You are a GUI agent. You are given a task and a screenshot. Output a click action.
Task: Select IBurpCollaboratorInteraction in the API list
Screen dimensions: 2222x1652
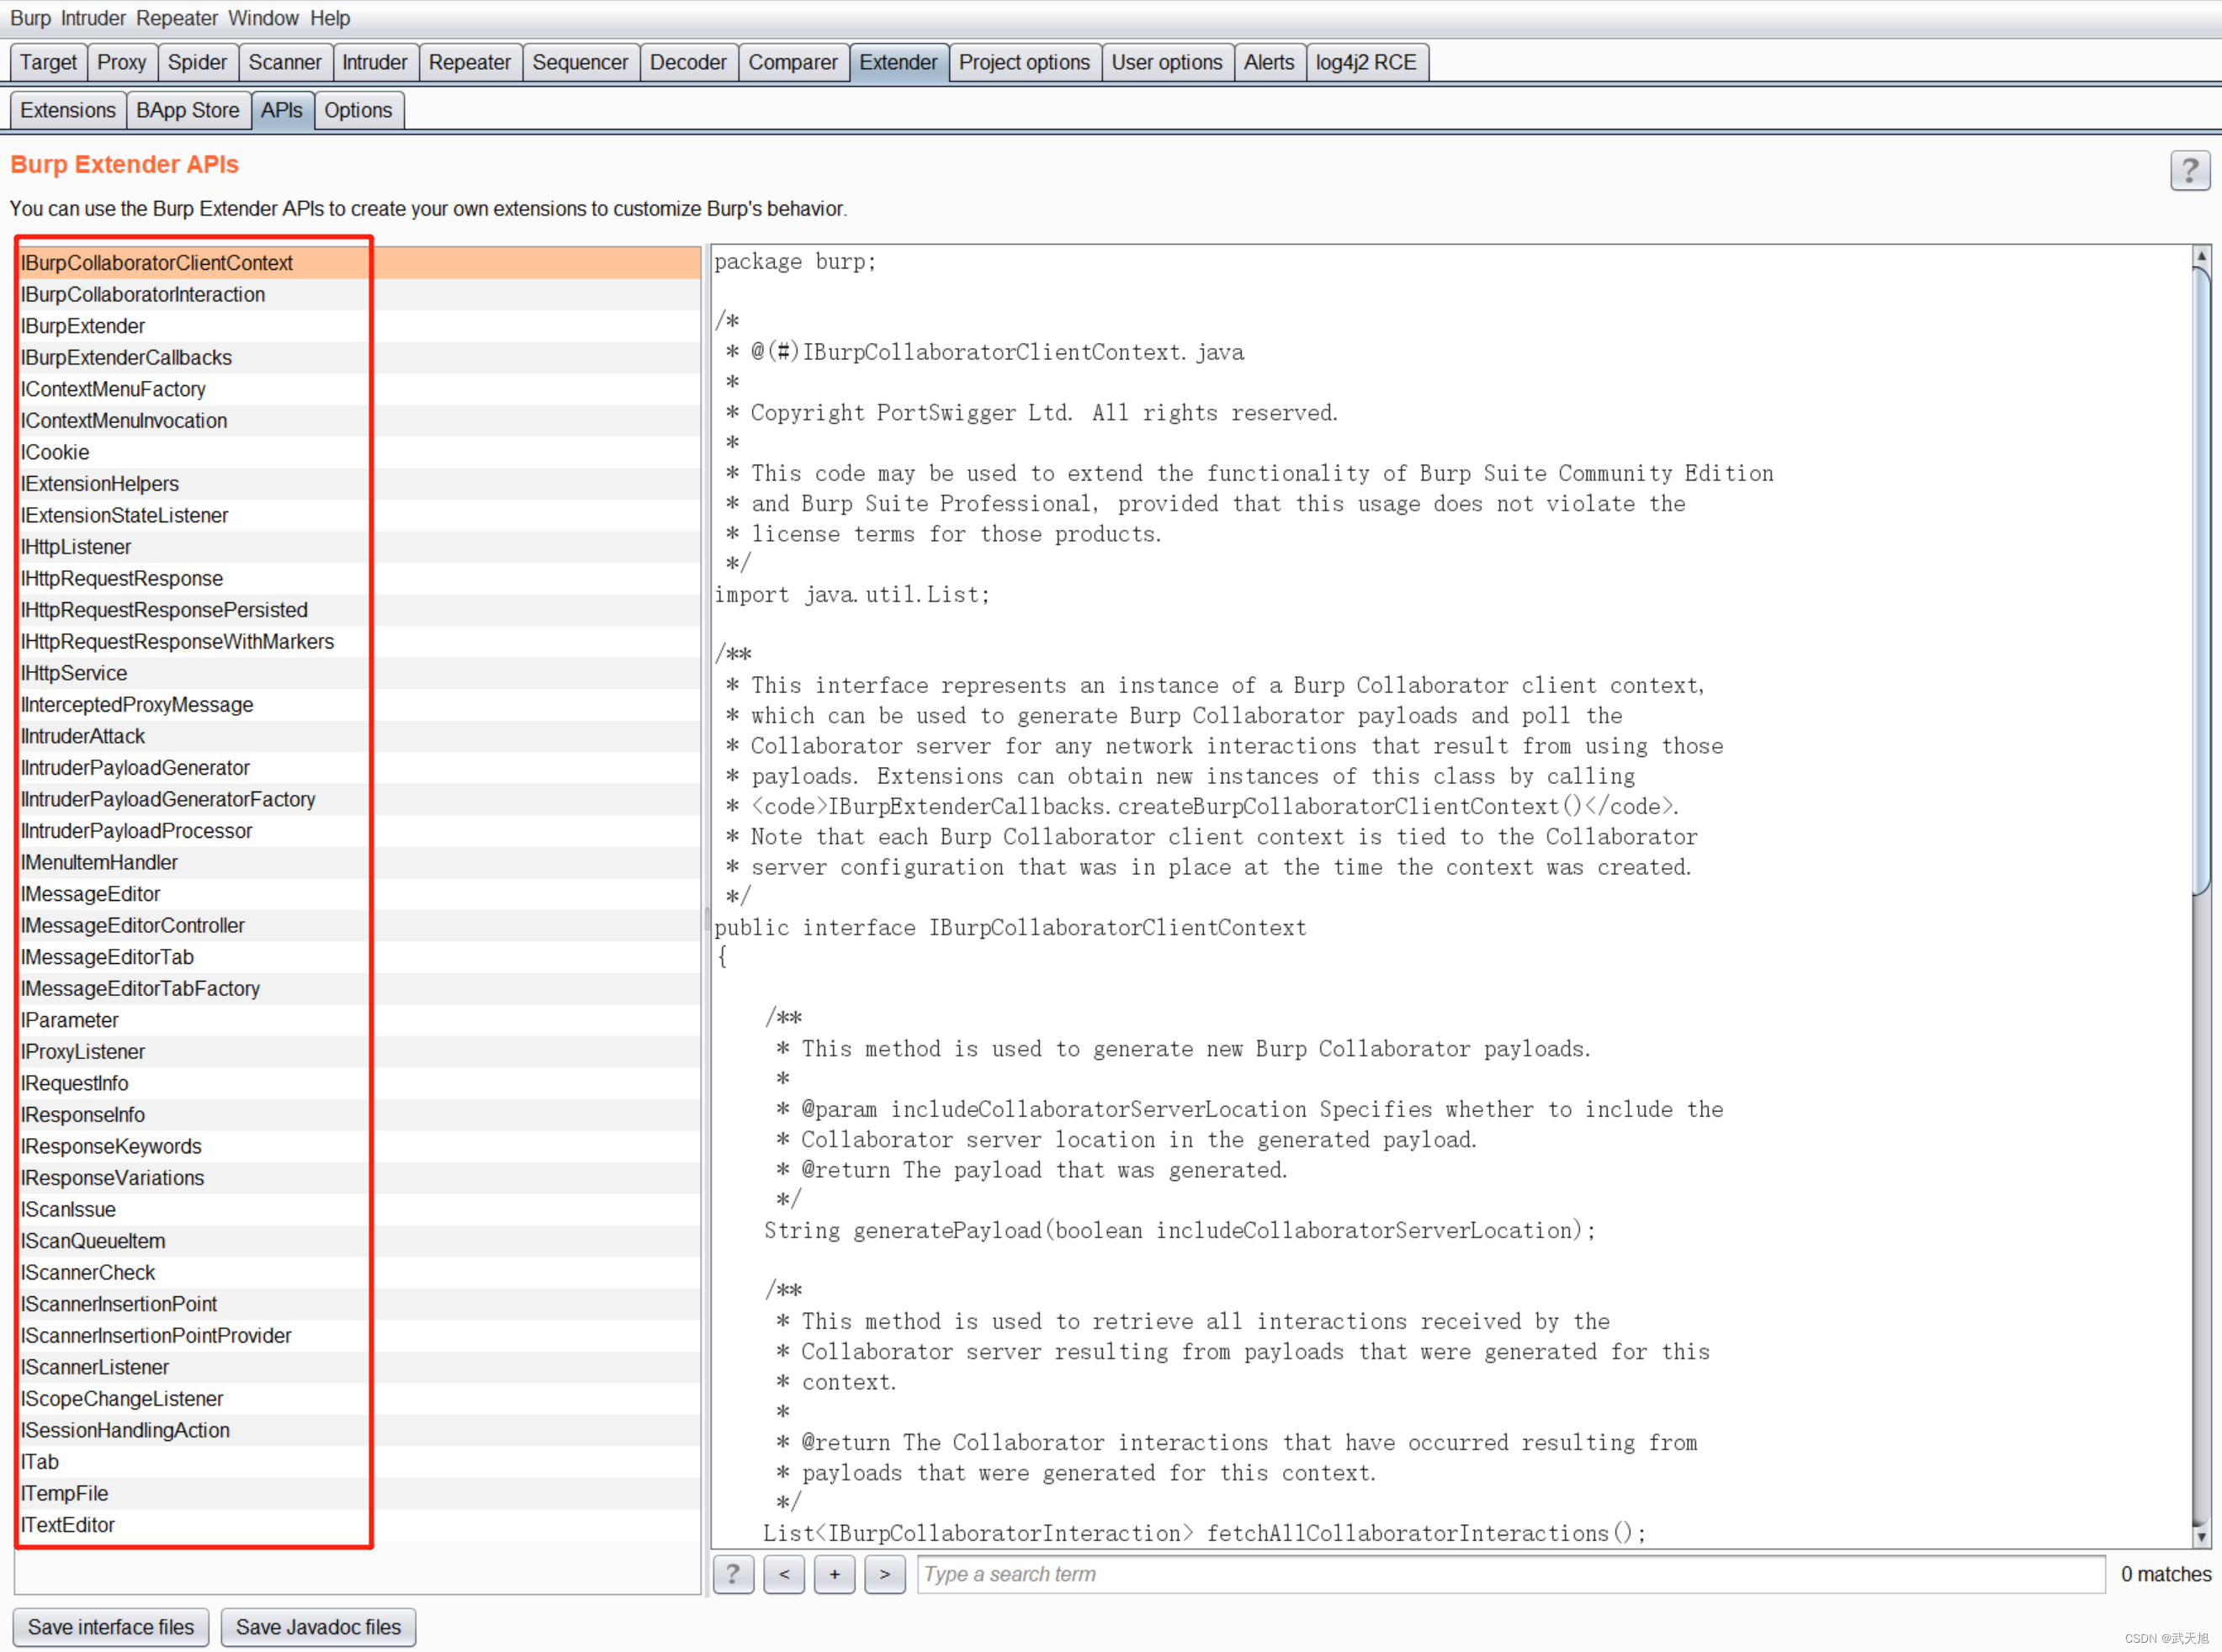[x=359, y=295]
